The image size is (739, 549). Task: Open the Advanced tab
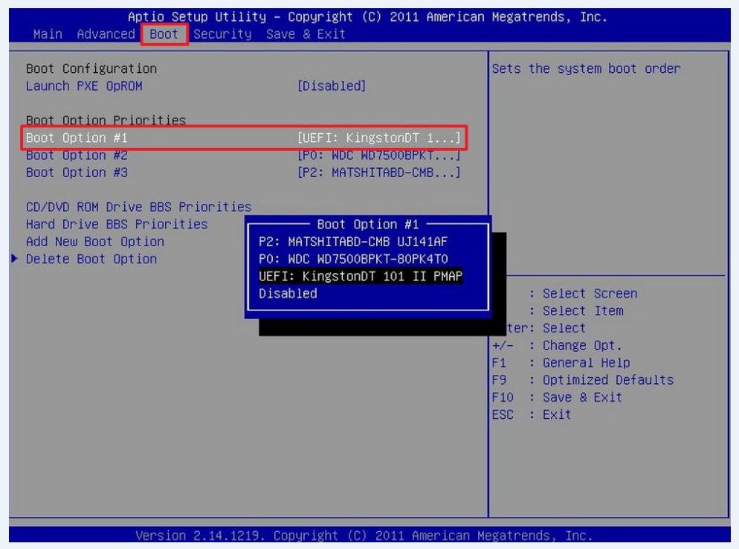point(106,34)
